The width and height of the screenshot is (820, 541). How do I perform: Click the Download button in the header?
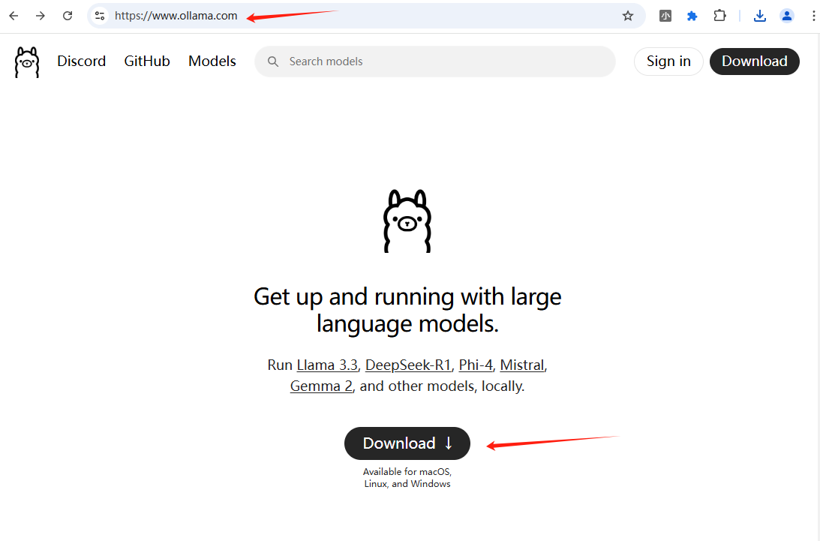click(x=755, y=62)
